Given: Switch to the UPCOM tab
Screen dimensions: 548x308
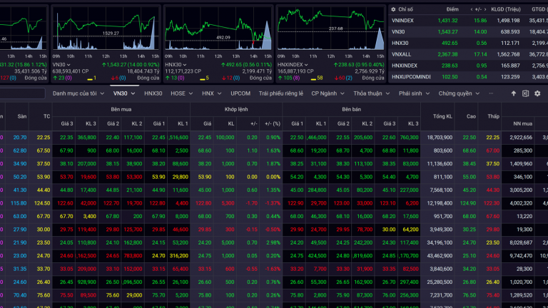Looking at the screenshot, I should pyautogui.click(x=240, y=93).
